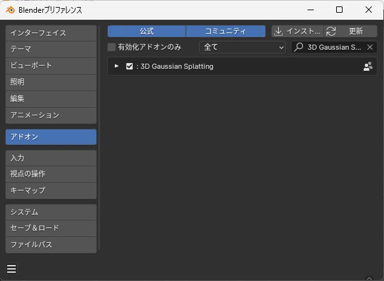Click the 3D Gaussian S... search field

coord(334,47)
